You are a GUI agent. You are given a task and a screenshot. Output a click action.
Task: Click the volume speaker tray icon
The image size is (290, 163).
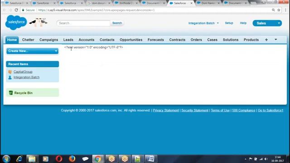266,159
